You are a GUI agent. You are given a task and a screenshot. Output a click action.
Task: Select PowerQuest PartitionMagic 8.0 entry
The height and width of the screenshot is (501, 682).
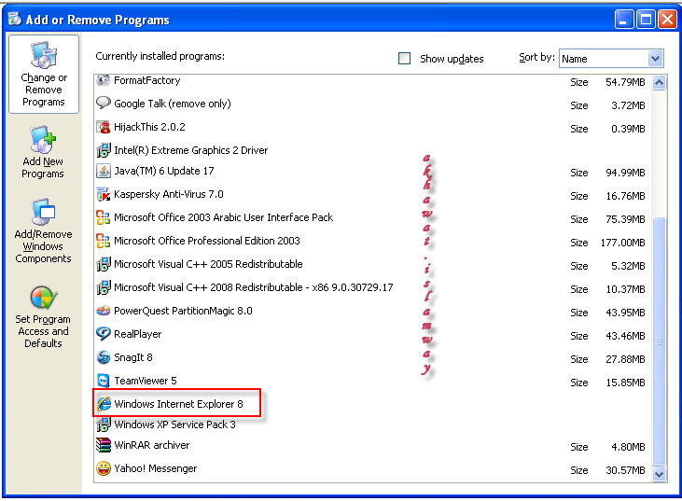[x=373, y=311]
